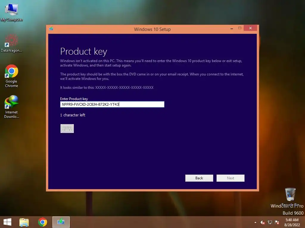Click the muted volume tray icon
305x228 pixels.
click(262, 222)
